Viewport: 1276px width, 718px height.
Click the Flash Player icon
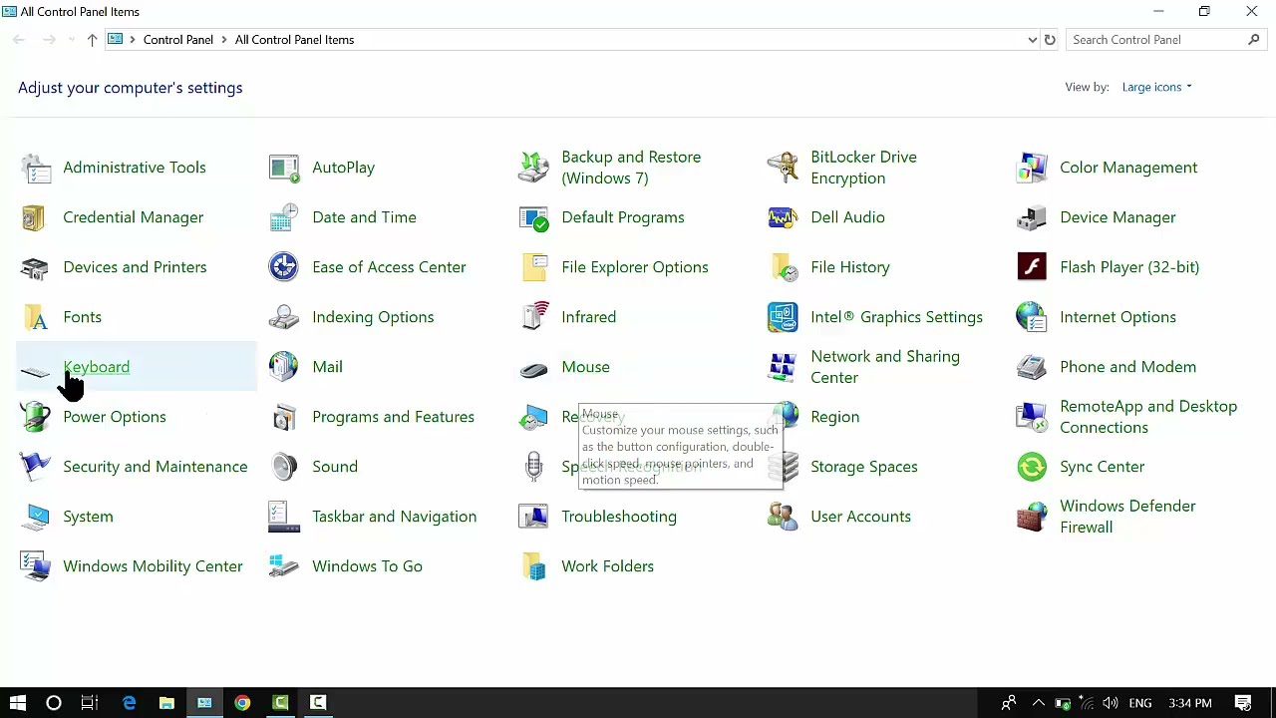pos(1032,267)
